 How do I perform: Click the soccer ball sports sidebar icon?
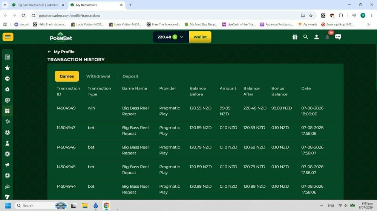tap(8, 132)
